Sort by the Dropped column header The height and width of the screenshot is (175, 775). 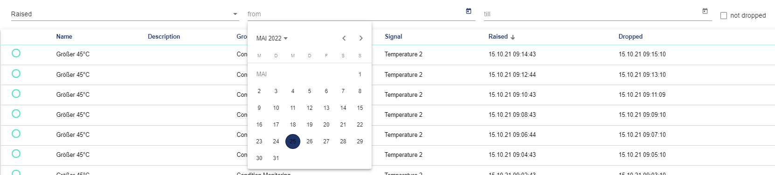tap(630, 37)
